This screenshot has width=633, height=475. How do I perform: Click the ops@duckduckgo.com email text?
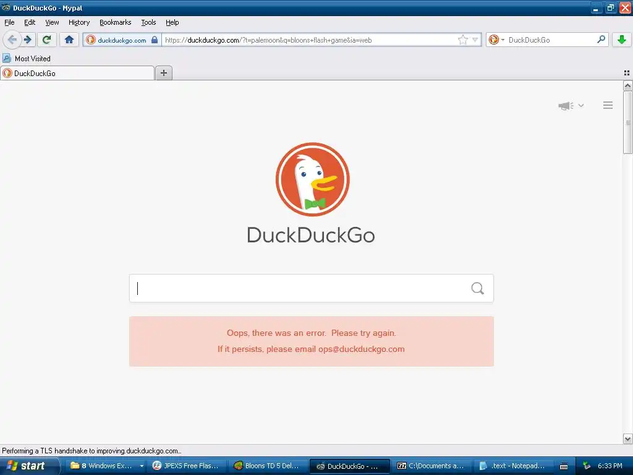pyautogui.click(x=361, y=349)
